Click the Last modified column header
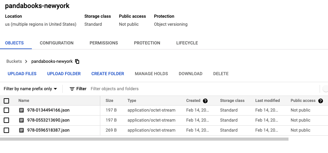This screenshot has width=328, height=153. tap(268, 101)
